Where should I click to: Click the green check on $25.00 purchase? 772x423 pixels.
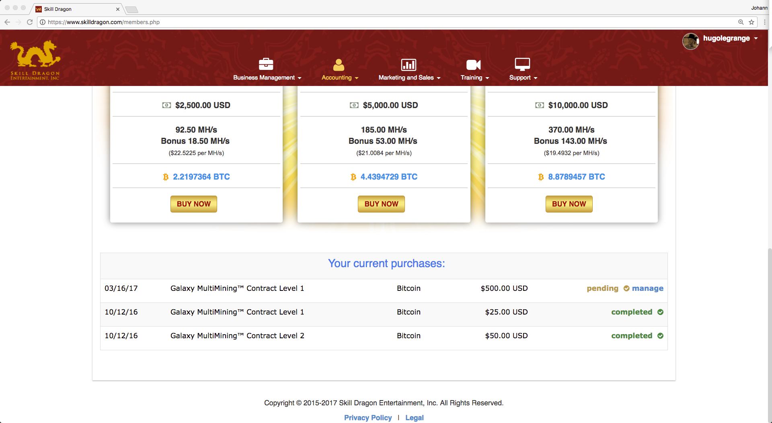coord(660,312)
